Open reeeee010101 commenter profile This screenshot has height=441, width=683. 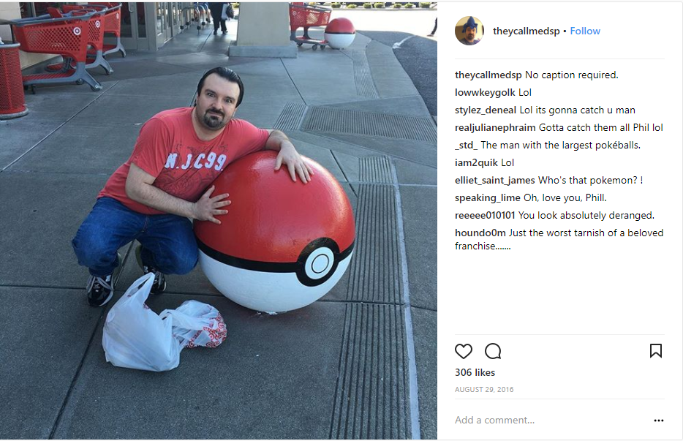[485, 215]
